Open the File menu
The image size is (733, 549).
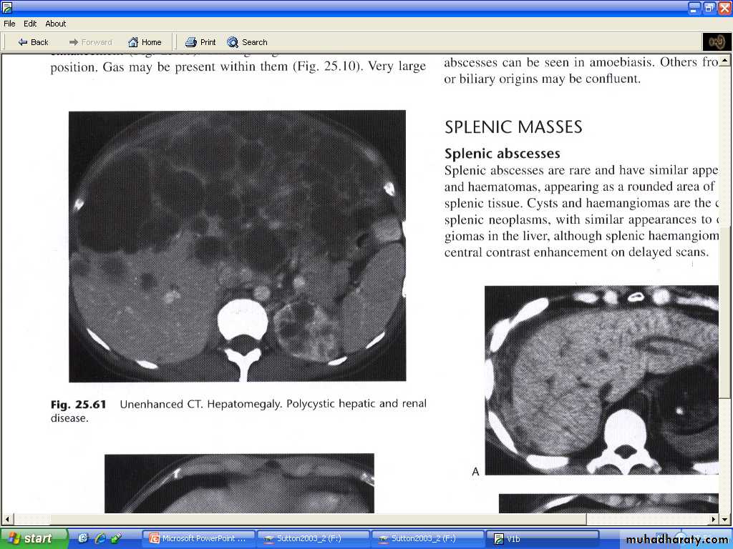pyautogui.click(x=9, y=24)
